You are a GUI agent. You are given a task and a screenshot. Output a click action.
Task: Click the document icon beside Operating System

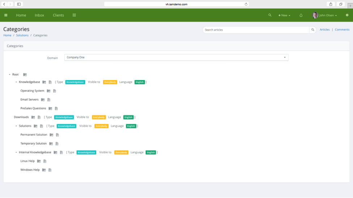(x=55, y=91)
